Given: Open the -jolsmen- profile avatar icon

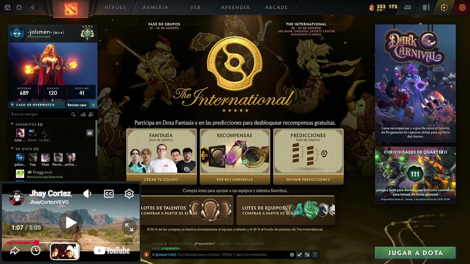Looking at the screenshot, I should (x=17, y=33).
